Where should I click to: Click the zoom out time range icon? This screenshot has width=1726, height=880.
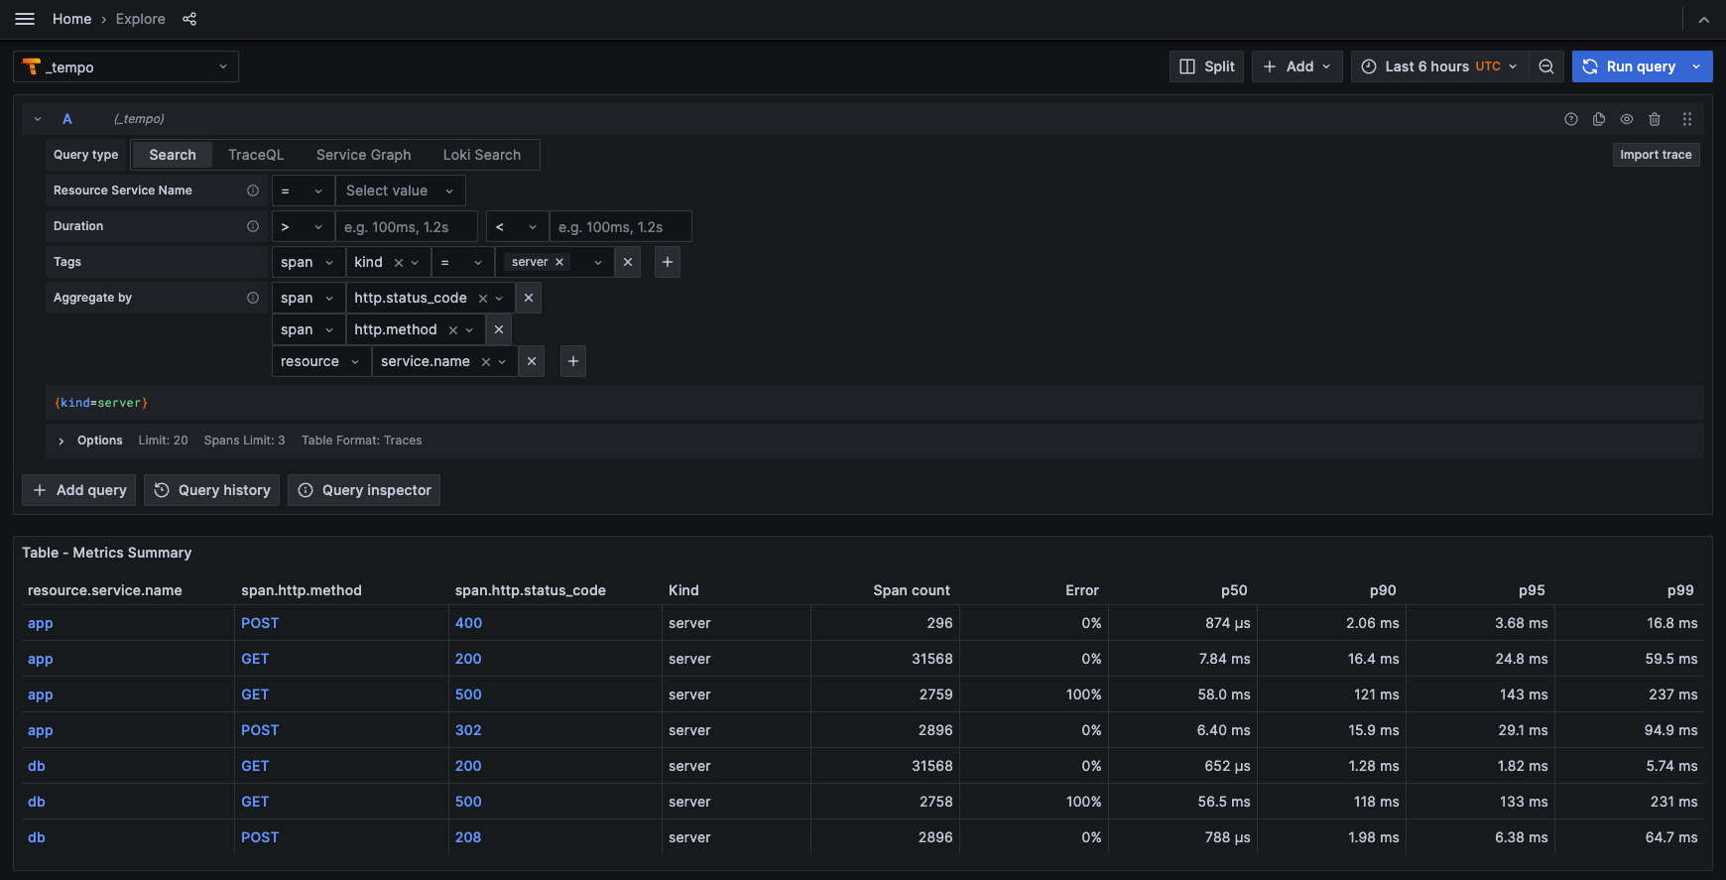click(x=1546, y=66)
